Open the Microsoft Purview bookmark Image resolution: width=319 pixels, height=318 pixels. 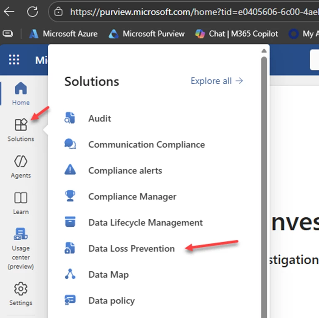(x=147, y=34)
